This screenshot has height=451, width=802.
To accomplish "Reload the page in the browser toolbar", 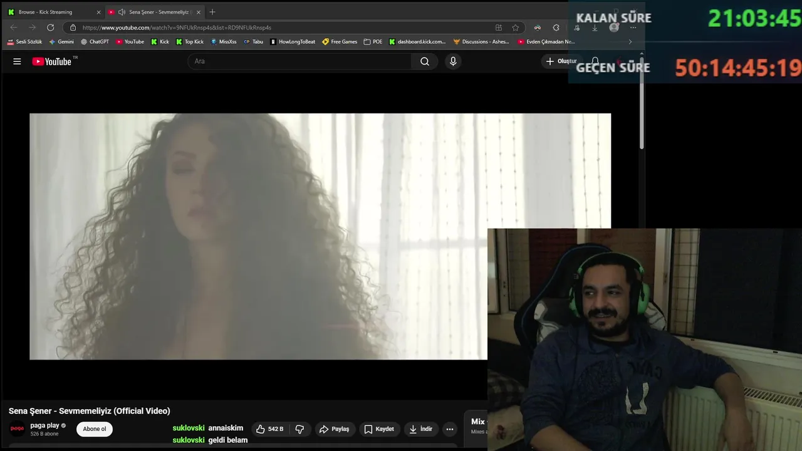I will point(50,28).
